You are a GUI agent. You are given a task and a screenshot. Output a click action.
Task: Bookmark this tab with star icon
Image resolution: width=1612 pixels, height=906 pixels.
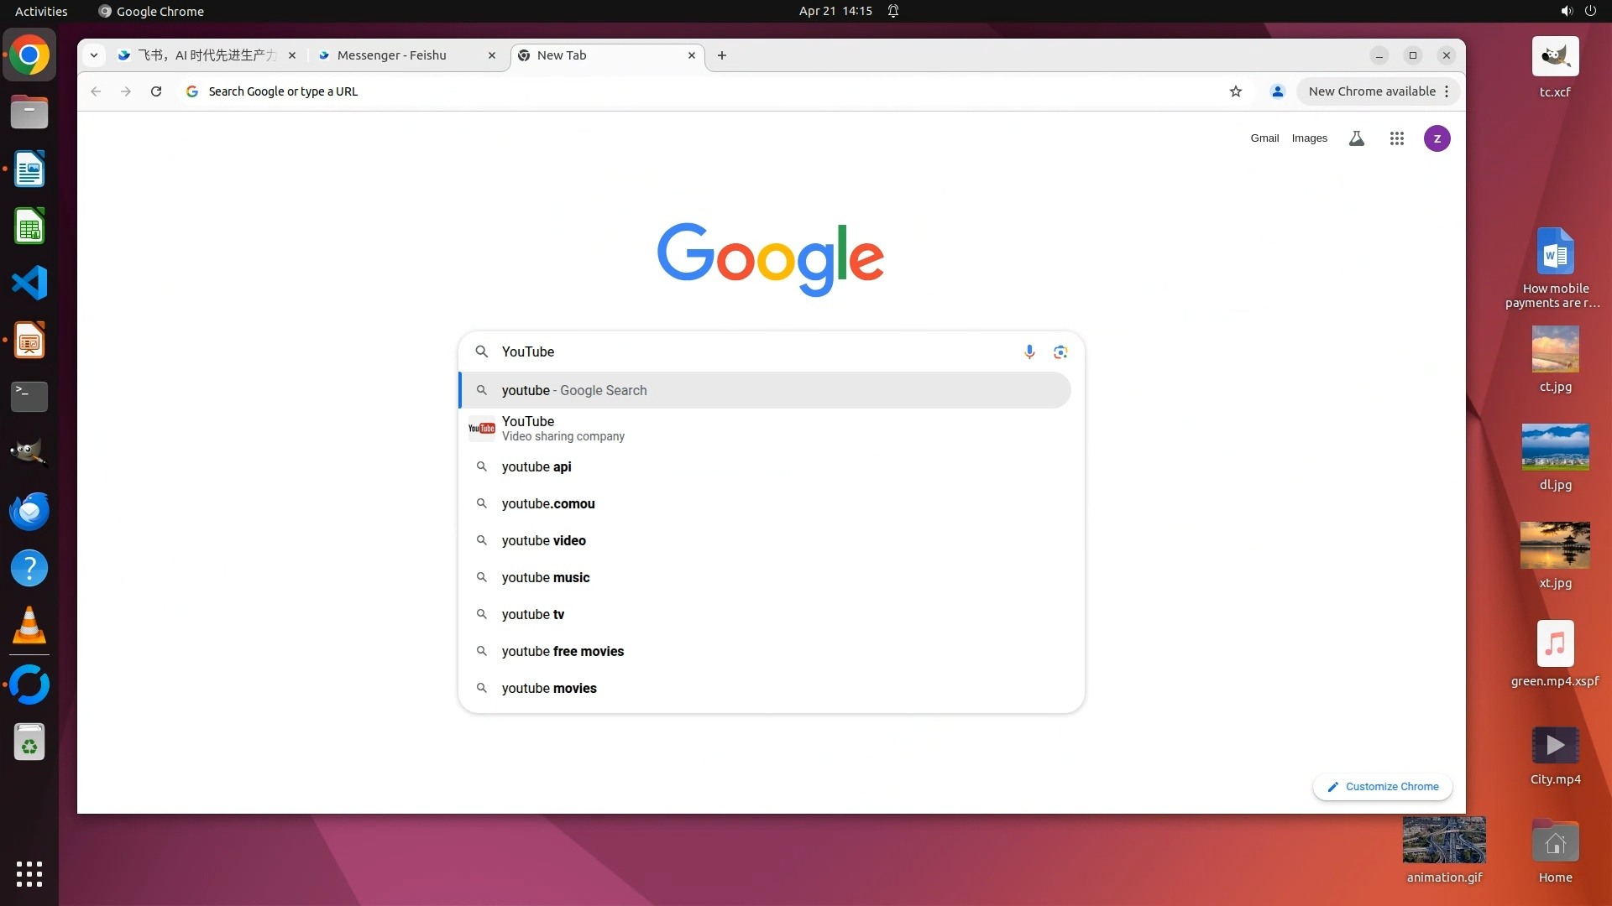coord(1235,91)
